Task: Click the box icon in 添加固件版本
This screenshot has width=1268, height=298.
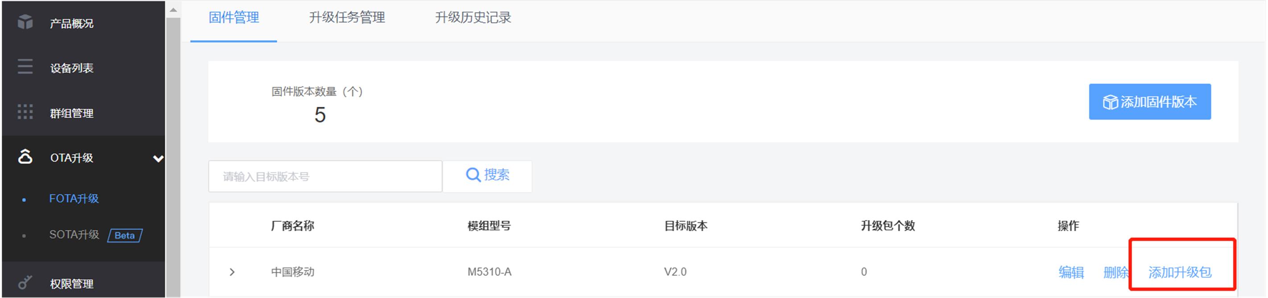Action: pos(1111,102)
